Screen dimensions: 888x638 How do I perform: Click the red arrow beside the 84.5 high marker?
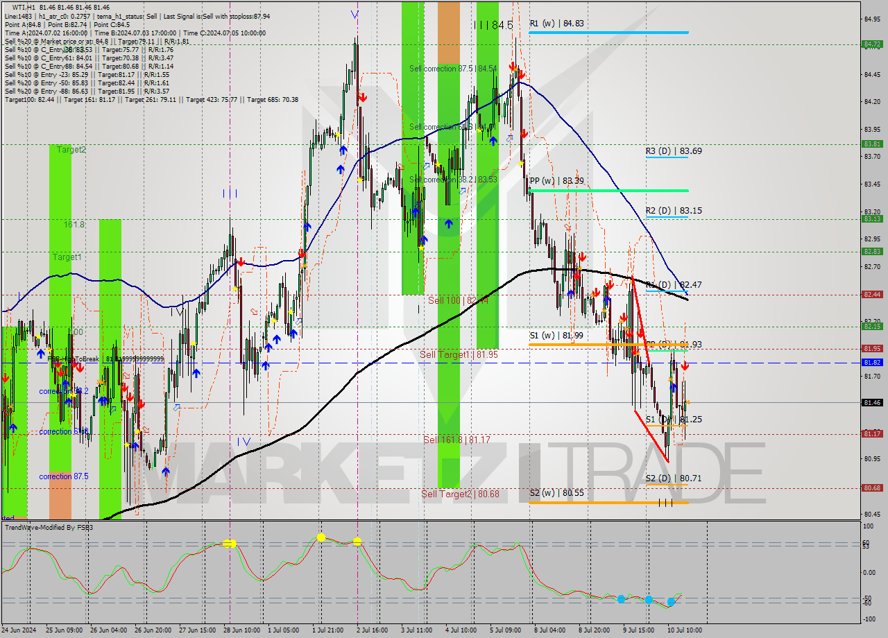511,67
